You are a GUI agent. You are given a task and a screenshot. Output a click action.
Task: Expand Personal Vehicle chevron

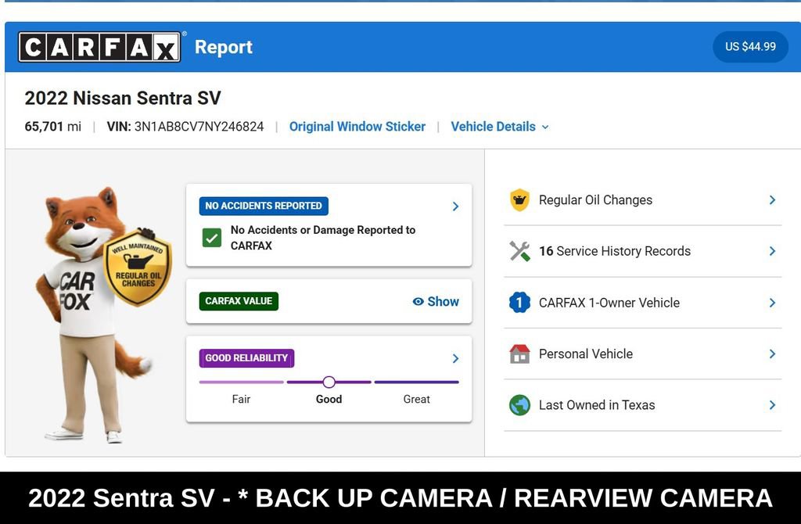click(772, 354)
